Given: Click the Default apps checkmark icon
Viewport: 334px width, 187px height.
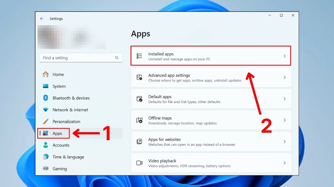Looking at the screenshot, I should [139, 99].
